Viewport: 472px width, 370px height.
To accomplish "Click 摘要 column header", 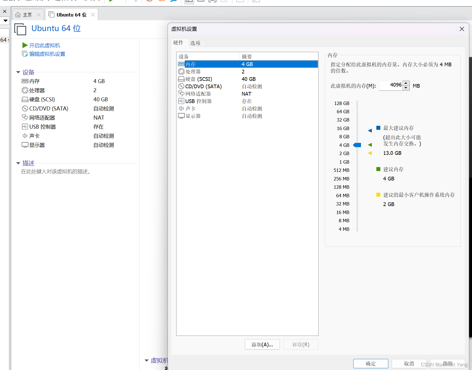I will pos(279,56).
